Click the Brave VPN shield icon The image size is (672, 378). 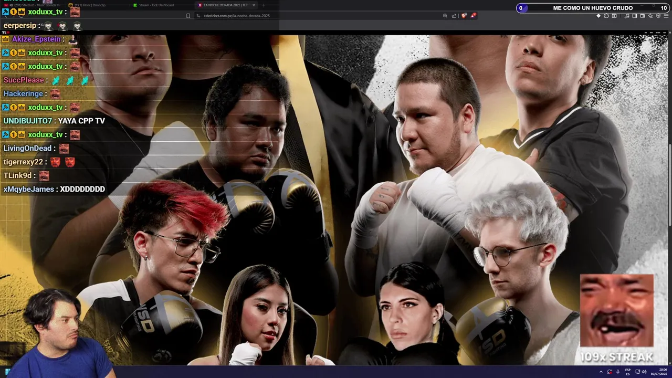coord(658,16)
